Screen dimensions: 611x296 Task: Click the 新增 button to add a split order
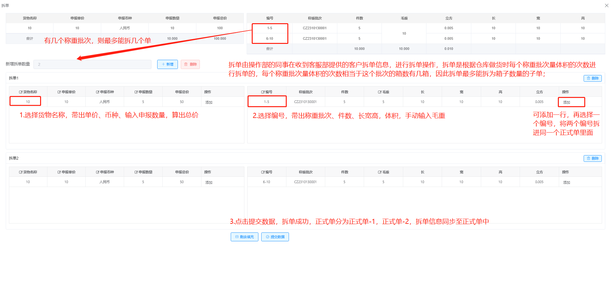pos(167,64)
